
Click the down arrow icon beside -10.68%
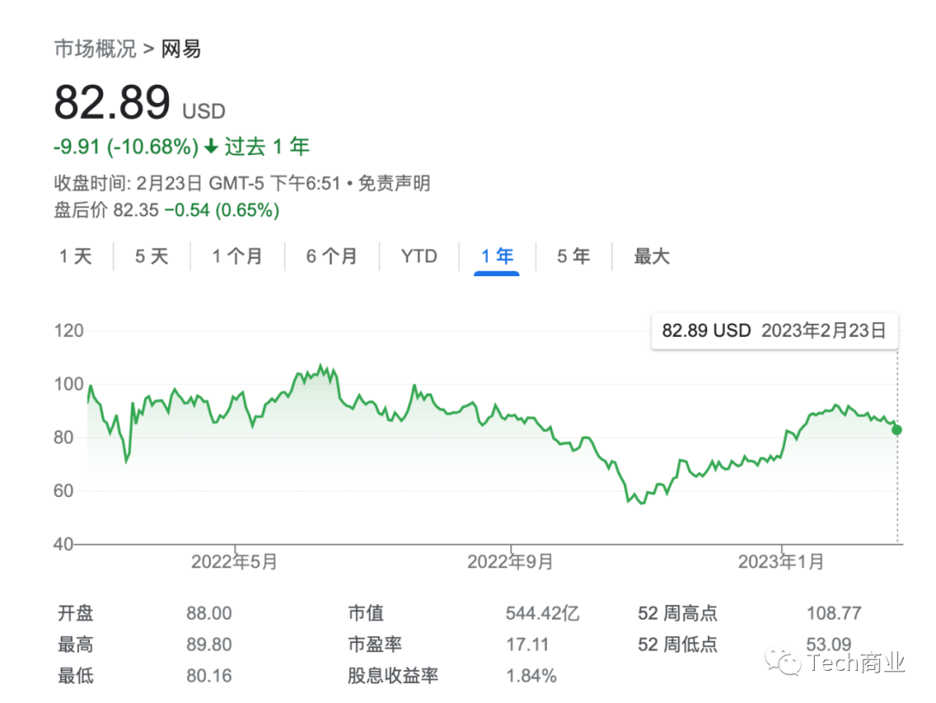211,146
